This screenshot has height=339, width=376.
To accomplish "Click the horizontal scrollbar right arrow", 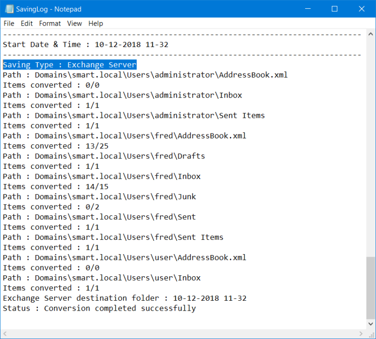I will click(x=361, y=334).
